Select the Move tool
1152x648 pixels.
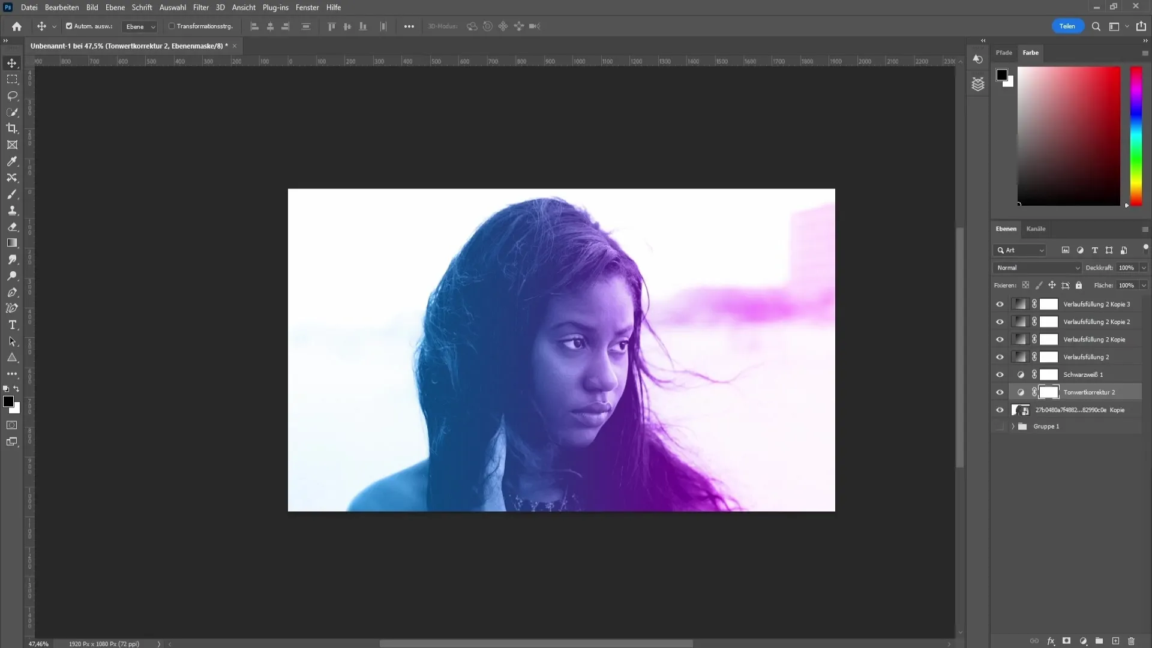pyautogui.click(x=12, y=63)
